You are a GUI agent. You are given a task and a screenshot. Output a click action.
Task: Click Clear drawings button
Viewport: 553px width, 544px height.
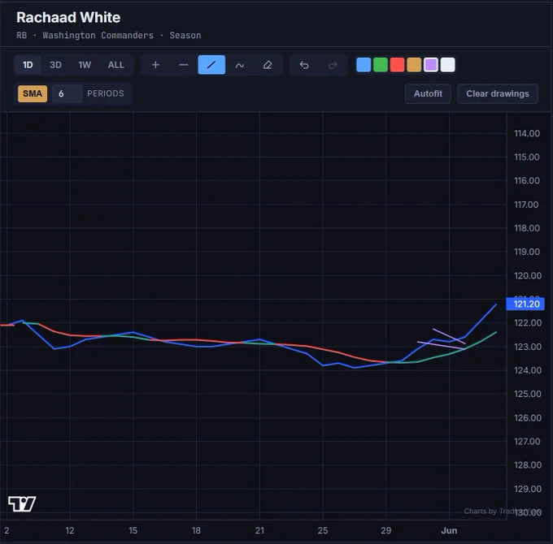coord(498,93)
